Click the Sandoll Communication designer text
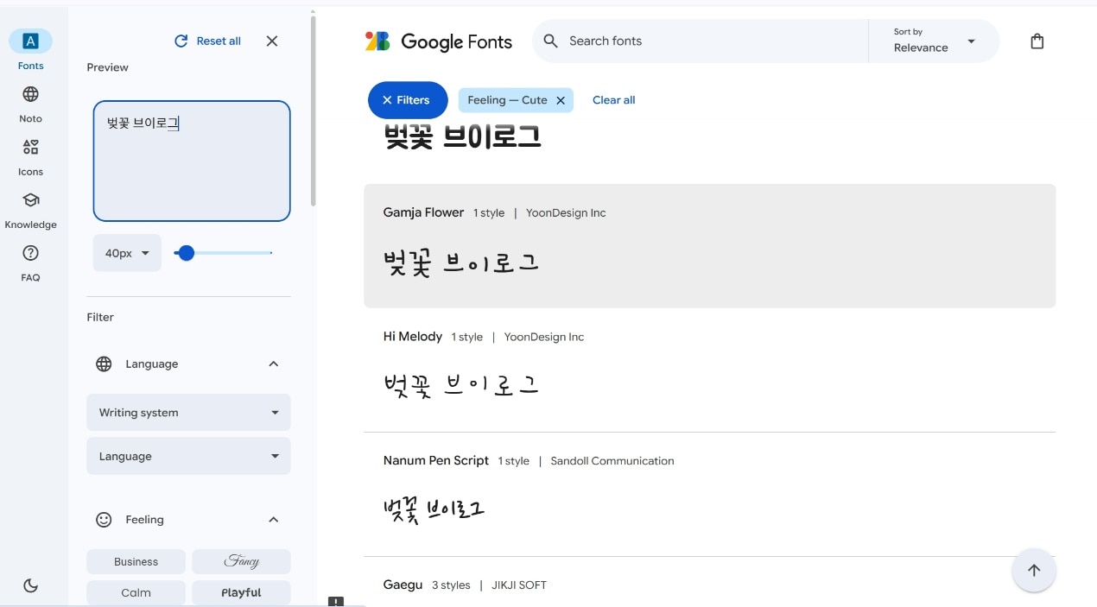The height and width of the screenshot is (607, 1097). click(x=612, y=461)
